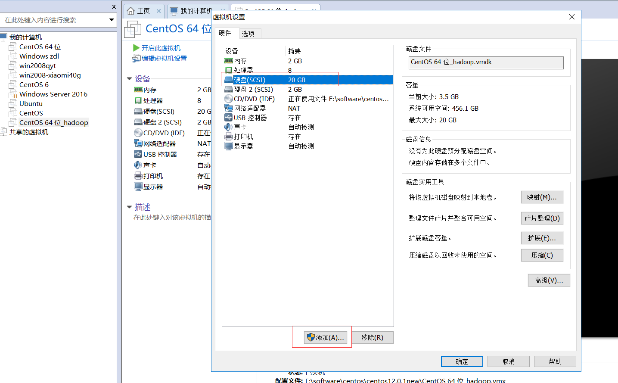618x383 pixels.
Task: Select Ubuntu in library tree
Action: (31, 103)
